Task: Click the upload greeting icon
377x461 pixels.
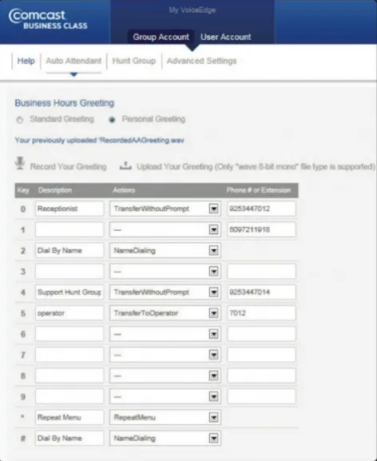Action: tap(125, 166)
